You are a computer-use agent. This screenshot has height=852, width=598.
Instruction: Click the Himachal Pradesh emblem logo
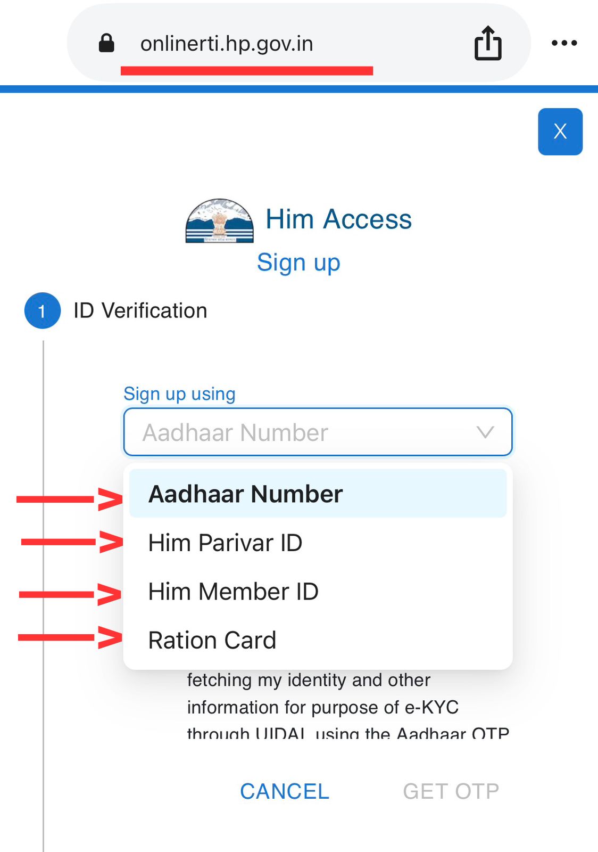219,220
